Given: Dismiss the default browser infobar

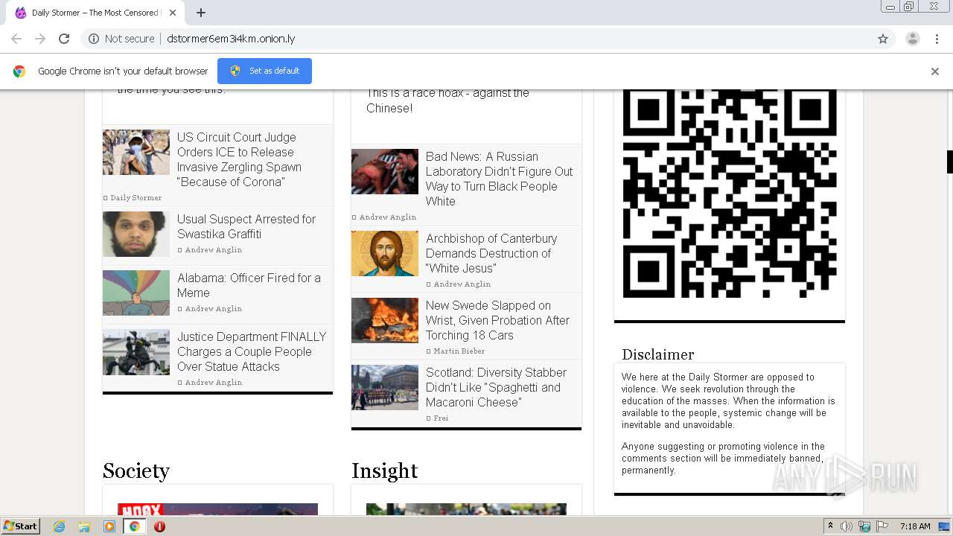Looking at the screenshot, I should pyautogui.click(x=935, y=71).
